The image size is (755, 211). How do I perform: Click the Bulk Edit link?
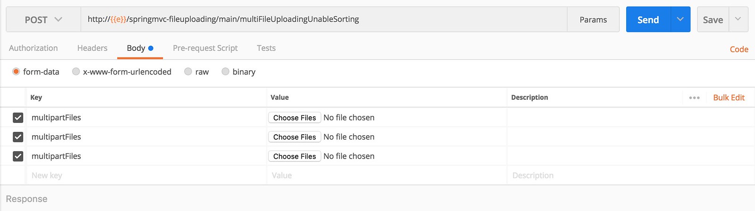tap(729, 97)
